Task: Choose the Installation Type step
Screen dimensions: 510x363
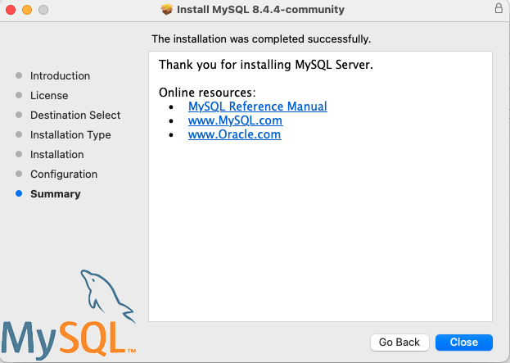Action: 70,134
